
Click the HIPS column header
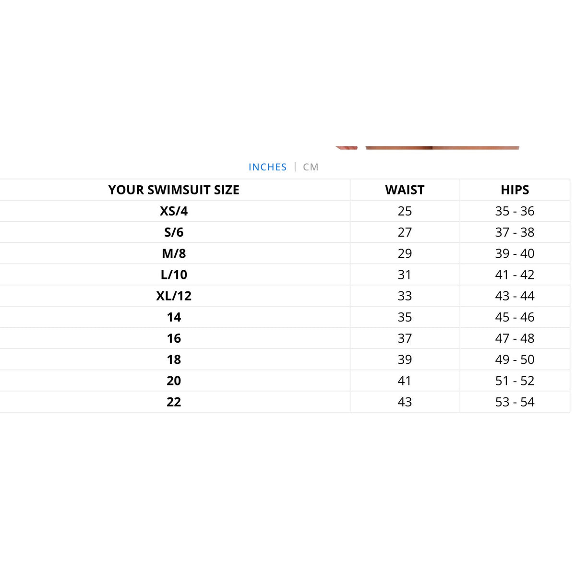[515, 190]
